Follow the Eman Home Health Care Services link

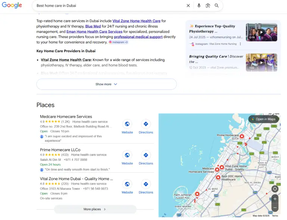click(94, 32)
